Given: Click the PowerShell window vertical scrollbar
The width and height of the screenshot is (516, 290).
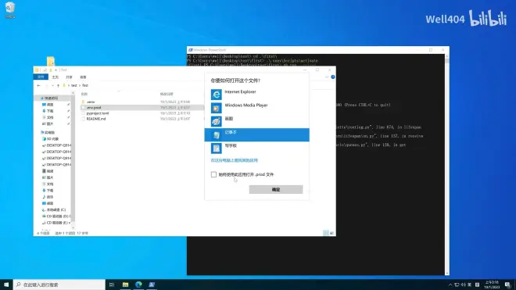Looking at the screenshot, I should pyautogui.click(x=446, y=165).
